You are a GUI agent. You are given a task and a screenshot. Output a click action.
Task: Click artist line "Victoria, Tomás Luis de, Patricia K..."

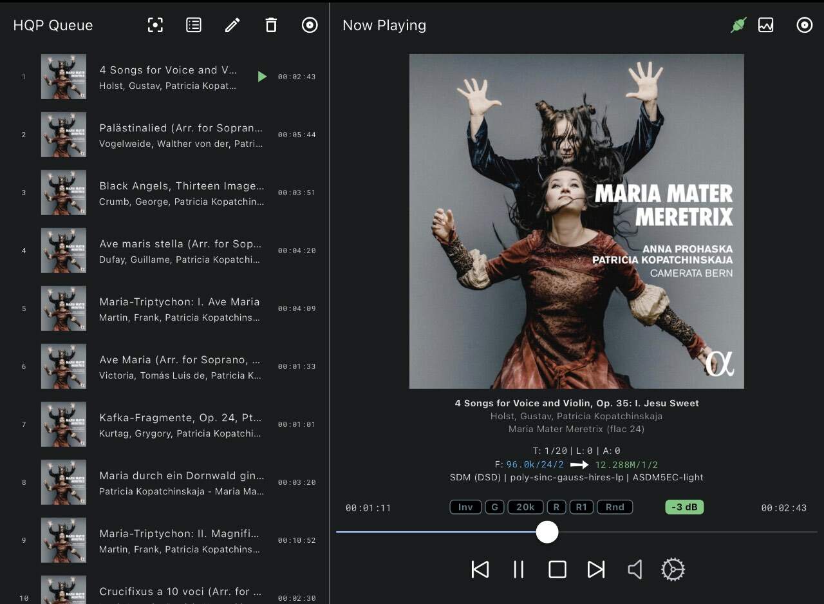180,375
